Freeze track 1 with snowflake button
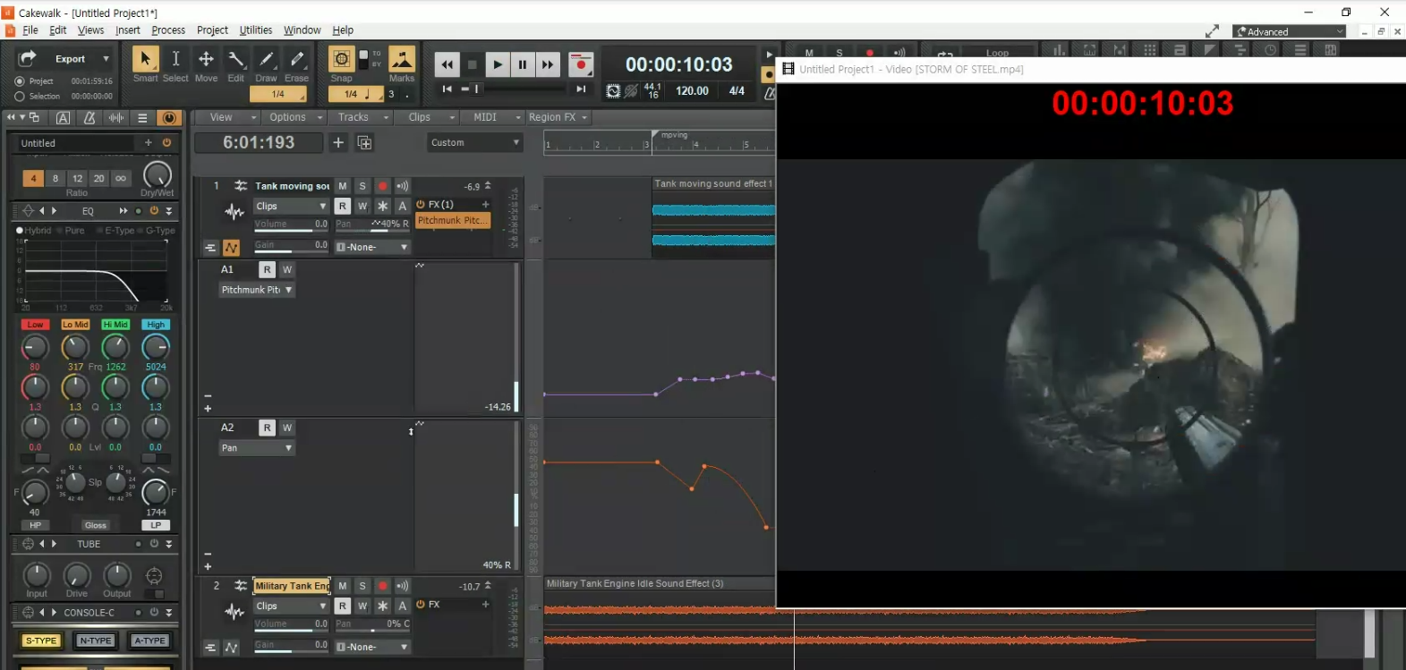1406x670 pixels. coord(382,206)
